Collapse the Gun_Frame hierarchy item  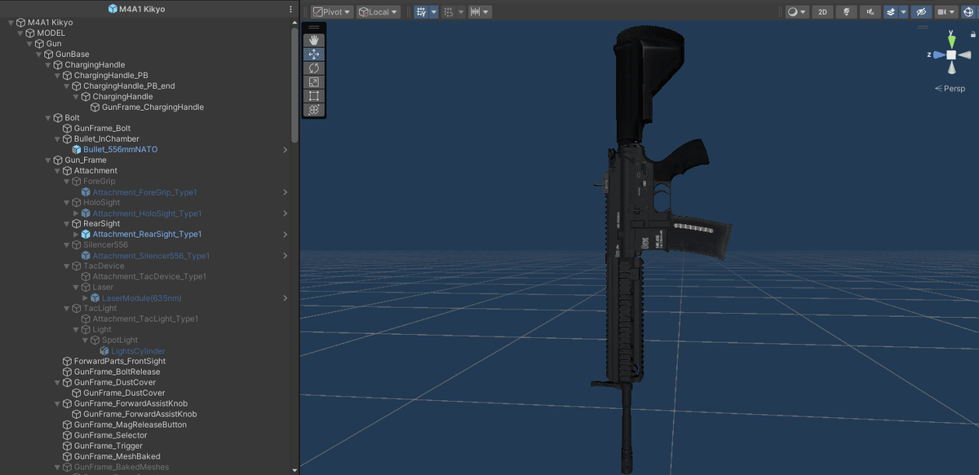tap(47, 160)
